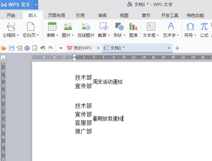Open the WPS 文字 menu dropdown arrow
The width and height of the screenshot is (212, 161).
click(36, 5)
